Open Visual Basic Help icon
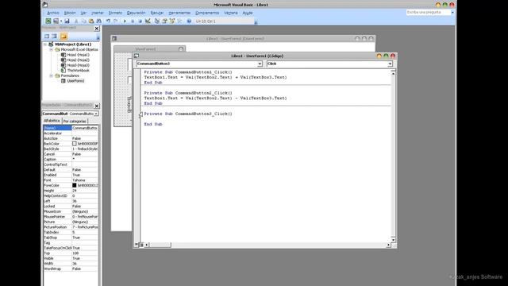Viewport: 508px width, 286px height. point(189,21)
